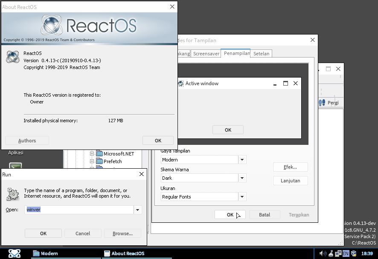Screen dimensions: 378x259
Task: Open the volume control in system tray
Action: 323,253
